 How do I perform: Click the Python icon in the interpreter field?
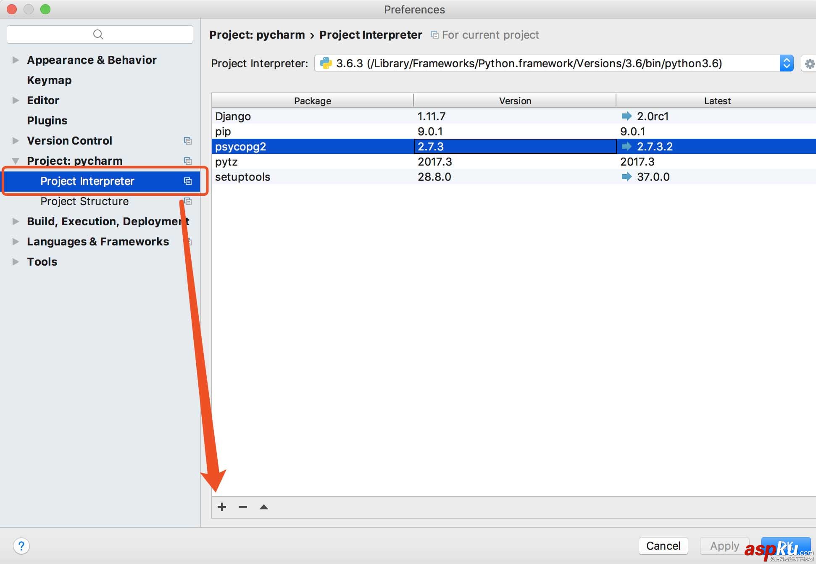326,63
